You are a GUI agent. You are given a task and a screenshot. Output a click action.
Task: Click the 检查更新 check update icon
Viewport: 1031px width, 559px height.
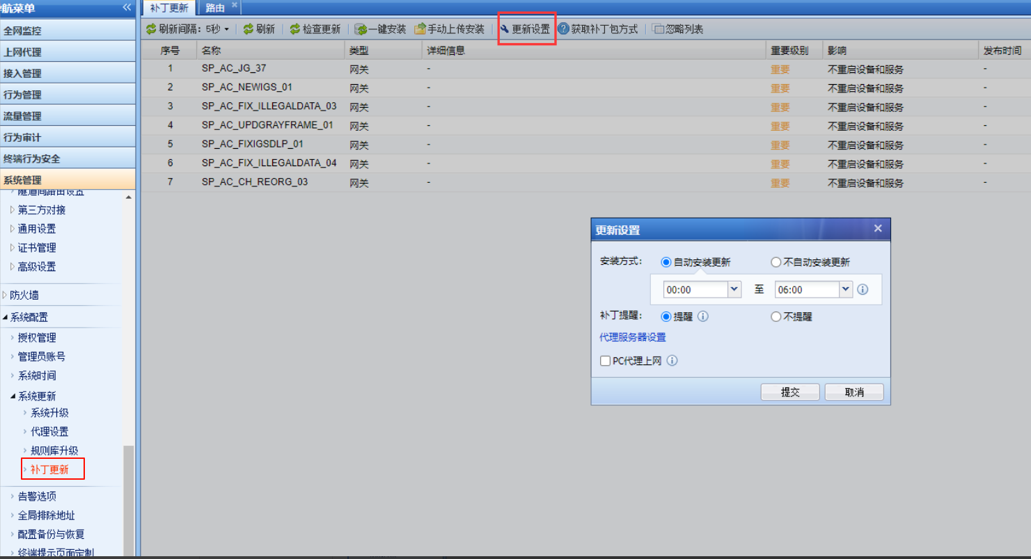(x=295, y=29)
